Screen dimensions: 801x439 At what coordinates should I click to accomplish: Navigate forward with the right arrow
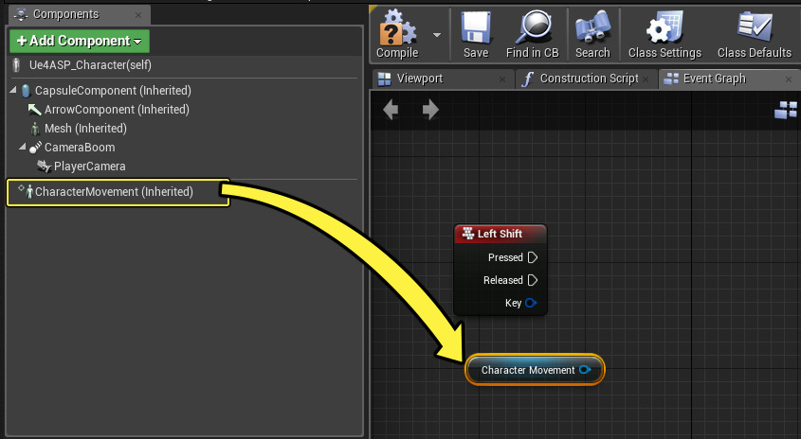point(430,109)
